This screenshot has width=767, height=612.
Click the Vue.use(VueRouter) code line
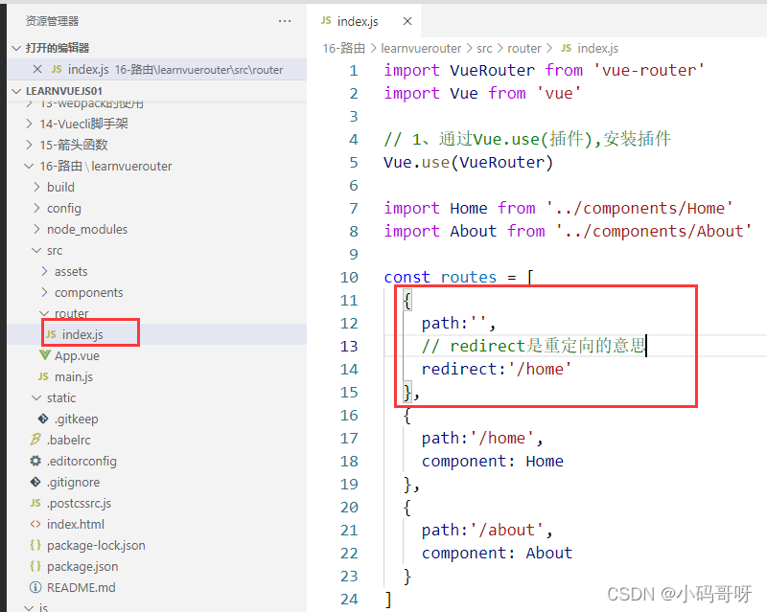coord(468,162)
